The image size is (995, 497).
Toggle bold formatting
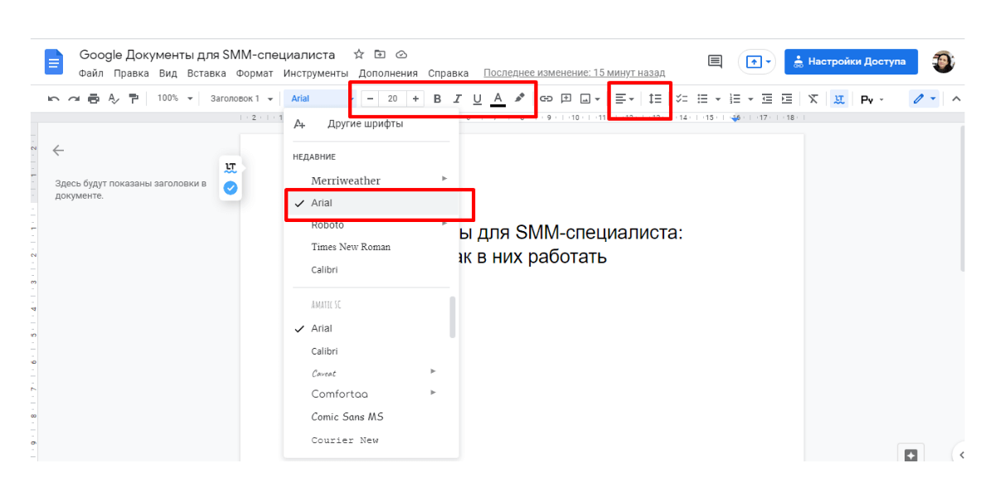point(437,99)
